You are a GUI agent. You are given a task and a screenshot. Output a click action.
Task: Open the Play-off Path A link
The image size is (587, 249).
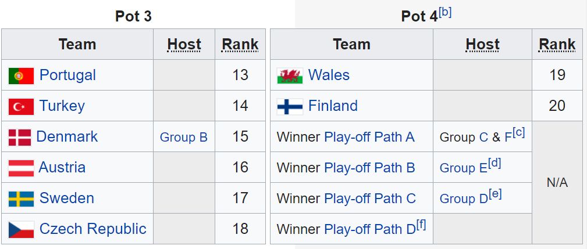click(x=369, y=137)
